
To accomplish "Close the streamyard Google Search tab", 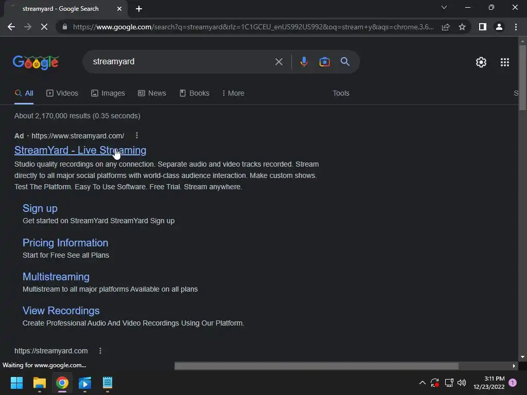I will click(x=119, y=9).
